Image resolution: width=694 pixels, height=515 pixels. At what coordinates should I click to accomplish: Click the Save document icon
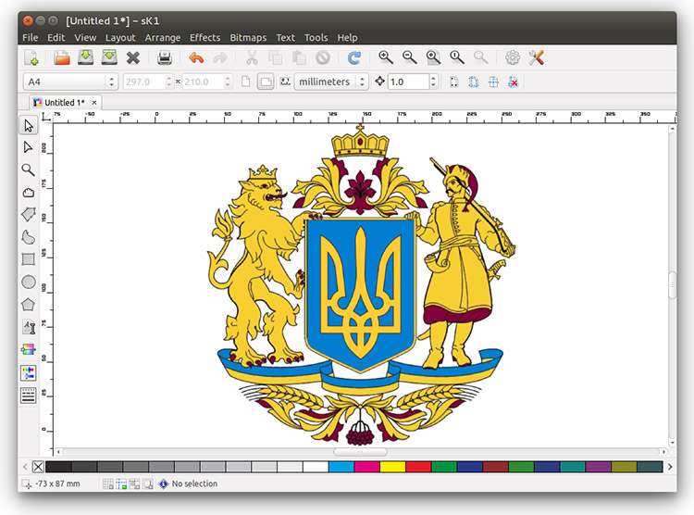(85, 57)
